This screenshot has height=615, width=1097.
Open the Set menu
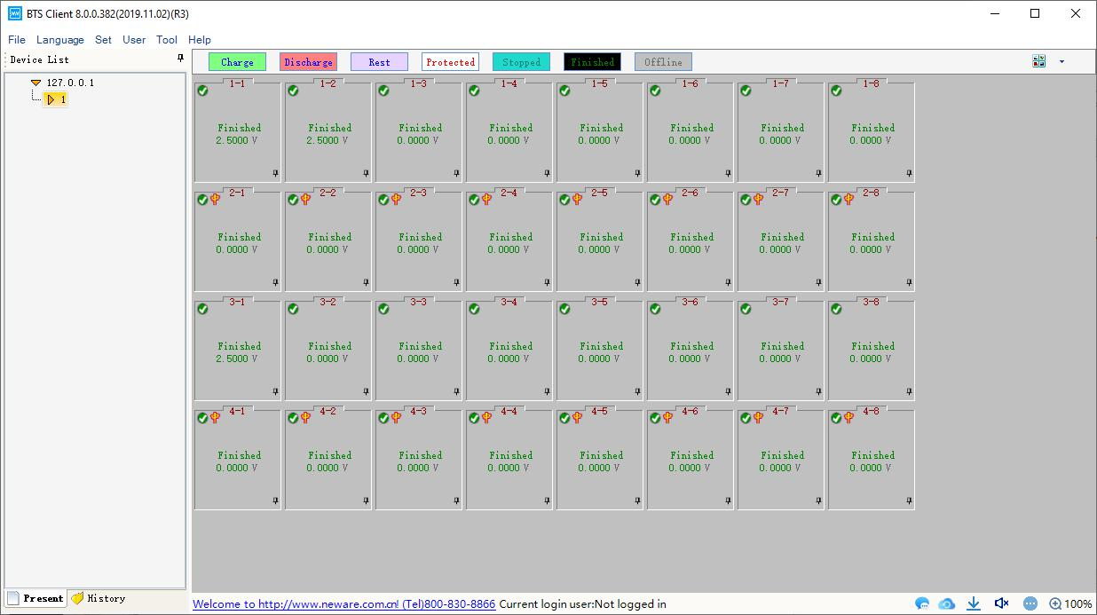point(104,40)
